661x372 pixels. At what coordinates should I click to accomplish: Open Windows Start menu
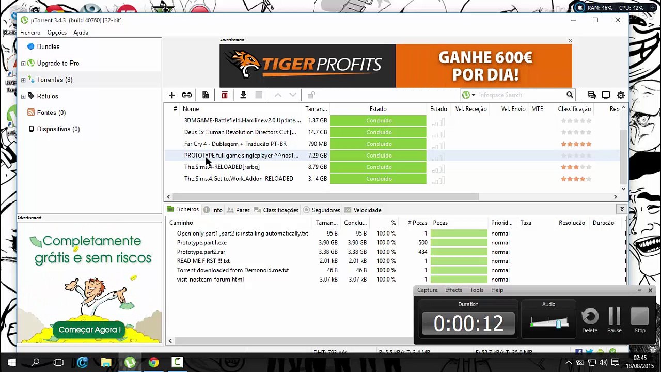[12, 362]
